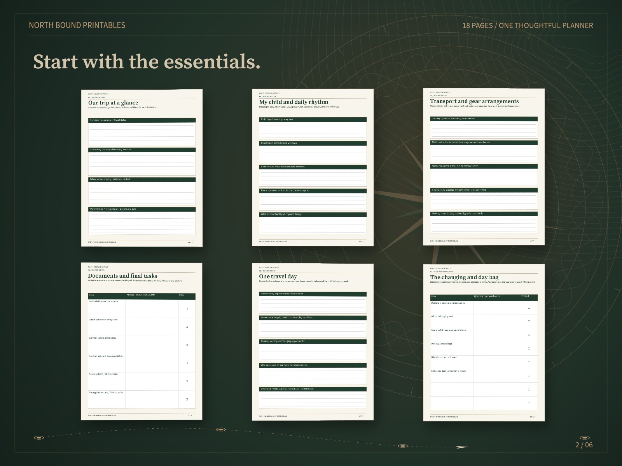622x466 pixels.
Task: Click 'My child and daily rhythm' title
Action: pyautogui.click(x=294, y=102)
